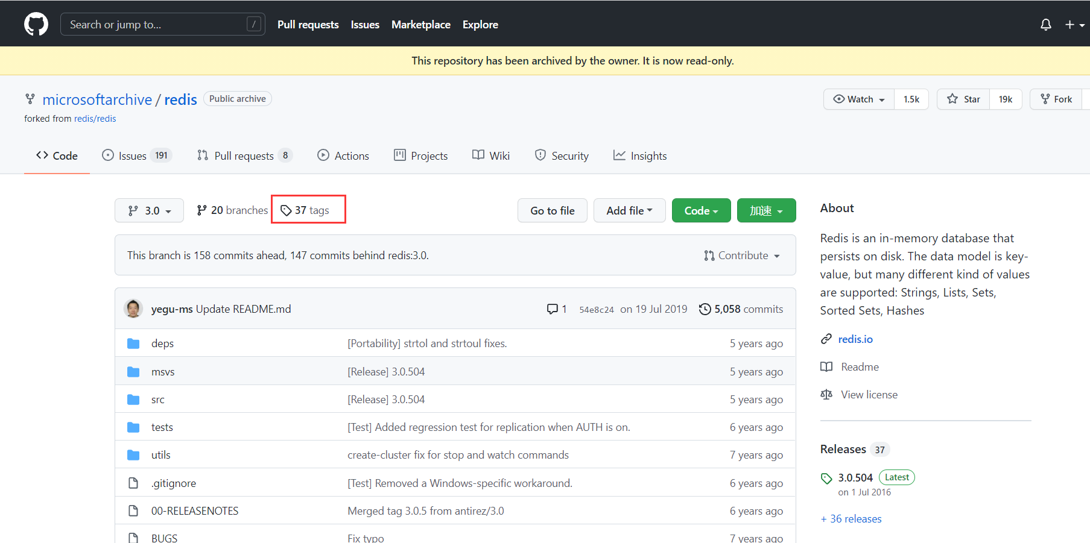This screenshot has height=543, width=1090.
Task: Switch to the Wiki tab
Action: pos(491,156)
